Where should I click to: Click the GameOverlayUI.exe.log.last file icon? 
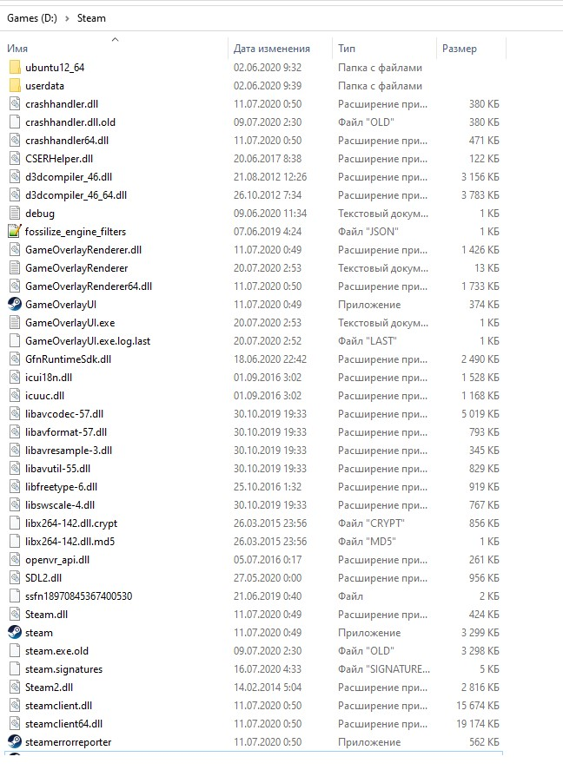tap(16, 340)
